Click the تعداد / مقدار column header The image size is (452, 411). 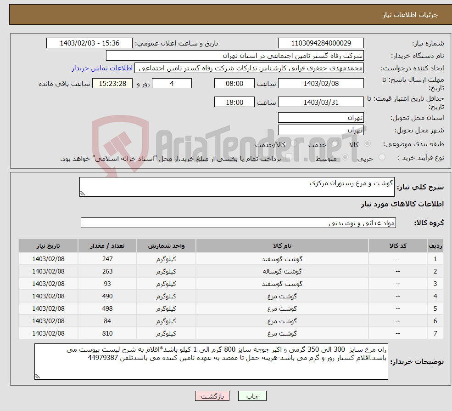coord(107,246)
